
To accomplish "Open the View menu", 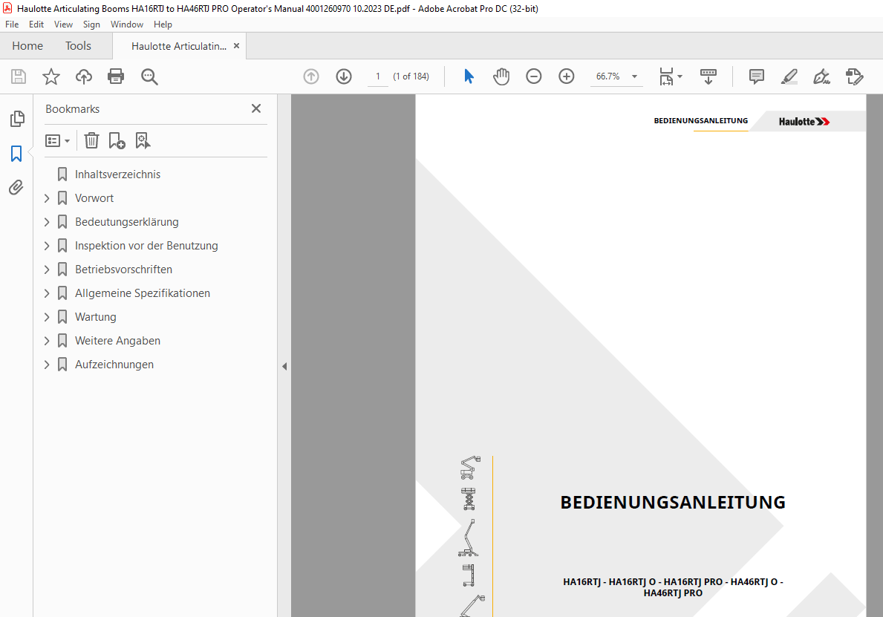I will tap(63, 25).
